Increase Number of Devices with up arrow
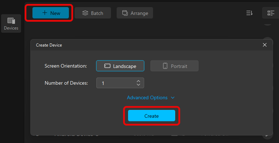279x143 pixels. click(138, 81)
